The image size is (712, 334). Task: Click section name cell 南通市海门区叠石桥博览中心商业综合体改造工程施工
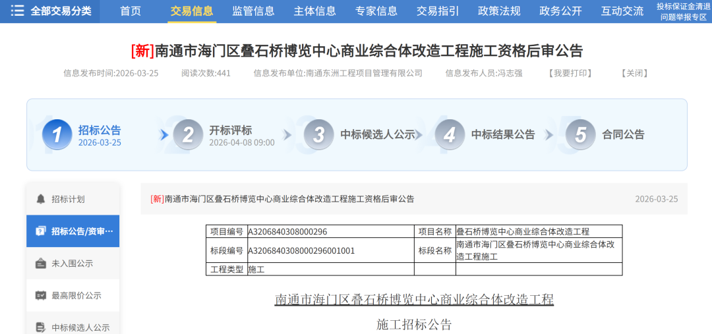[539, 250]
